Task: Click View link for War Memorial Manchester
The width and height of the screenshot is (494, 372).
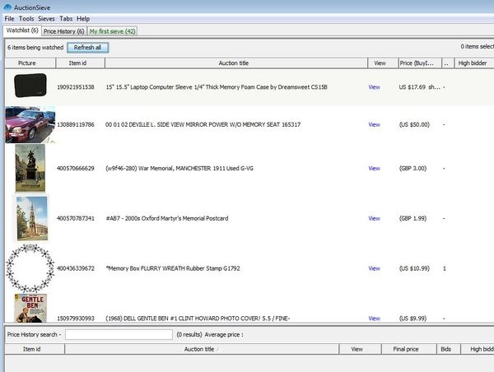Action: [x=375, y=169]
